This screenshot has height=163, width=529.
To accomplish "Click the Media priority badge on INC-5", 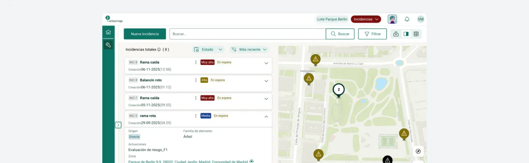I will tap(206, 116).
